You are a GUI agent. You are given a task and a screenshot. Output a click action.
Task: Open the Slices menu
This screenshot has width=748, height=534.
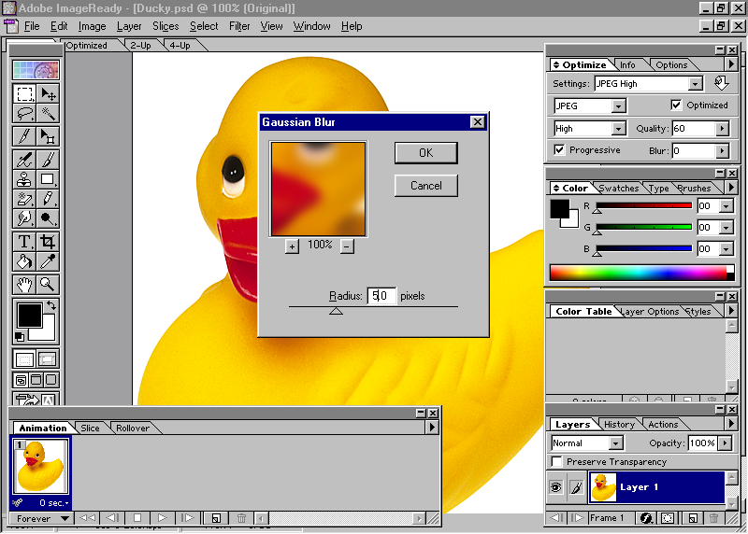(x=165, y=26)
